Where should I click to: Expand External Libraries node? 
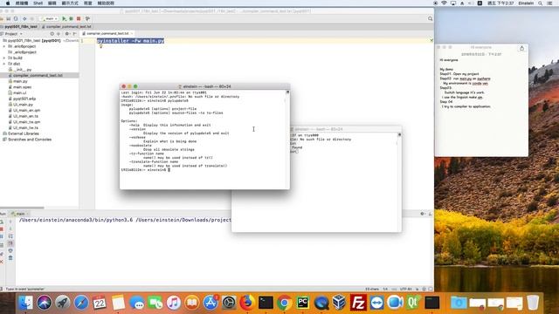[21, 133]
